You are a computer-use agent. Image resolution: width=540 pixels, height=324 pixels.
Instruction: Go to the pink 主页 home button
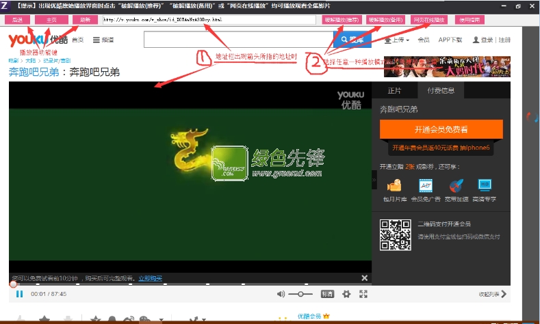pyautogui.click(x=51, y=20)
